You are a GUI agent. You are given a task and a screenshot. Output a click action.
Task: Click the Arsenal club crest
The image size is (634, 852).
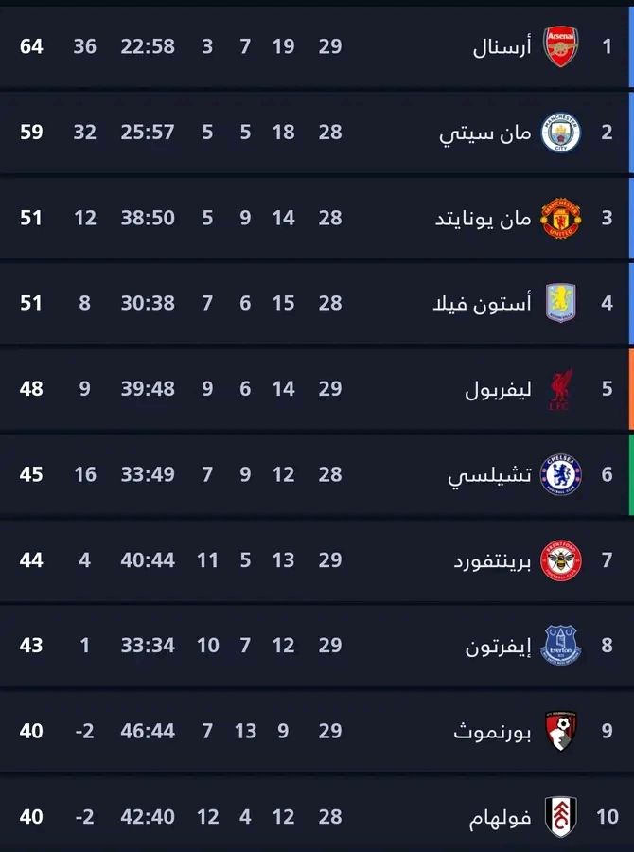(560, 46)
